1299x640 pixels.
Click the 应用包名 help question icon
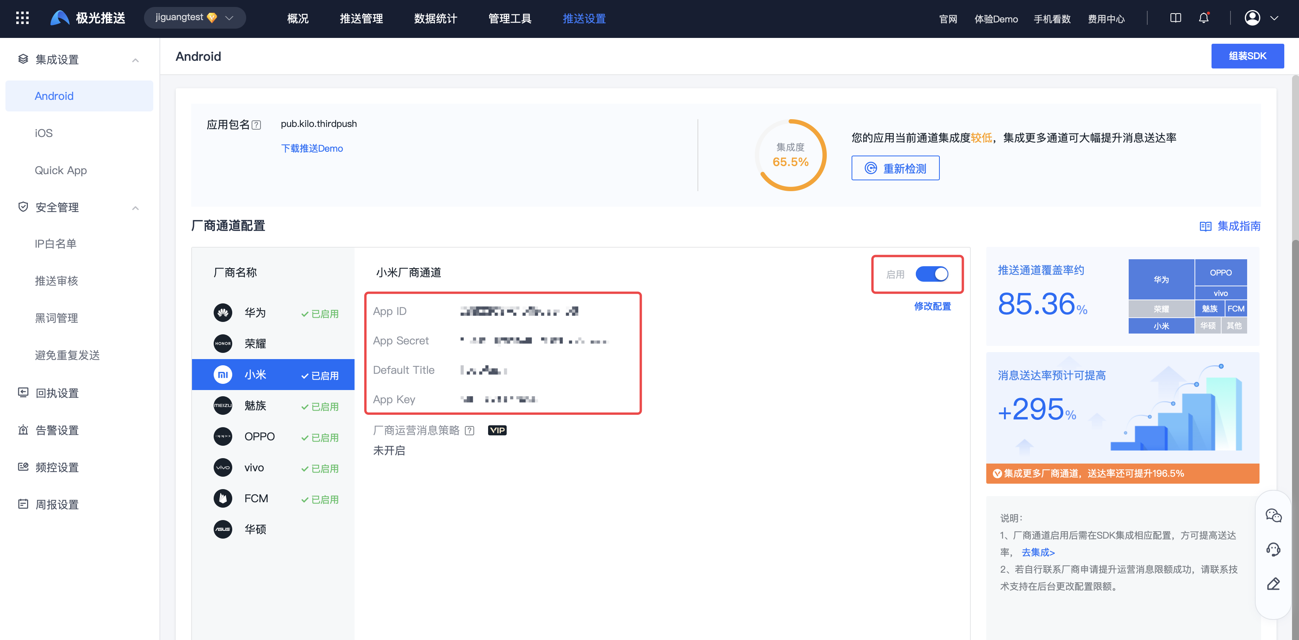[256, 125]
